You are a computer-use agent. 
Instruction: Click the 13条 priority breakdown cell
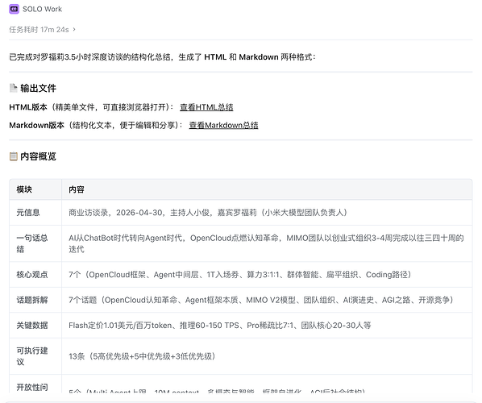tap(142, 356)
